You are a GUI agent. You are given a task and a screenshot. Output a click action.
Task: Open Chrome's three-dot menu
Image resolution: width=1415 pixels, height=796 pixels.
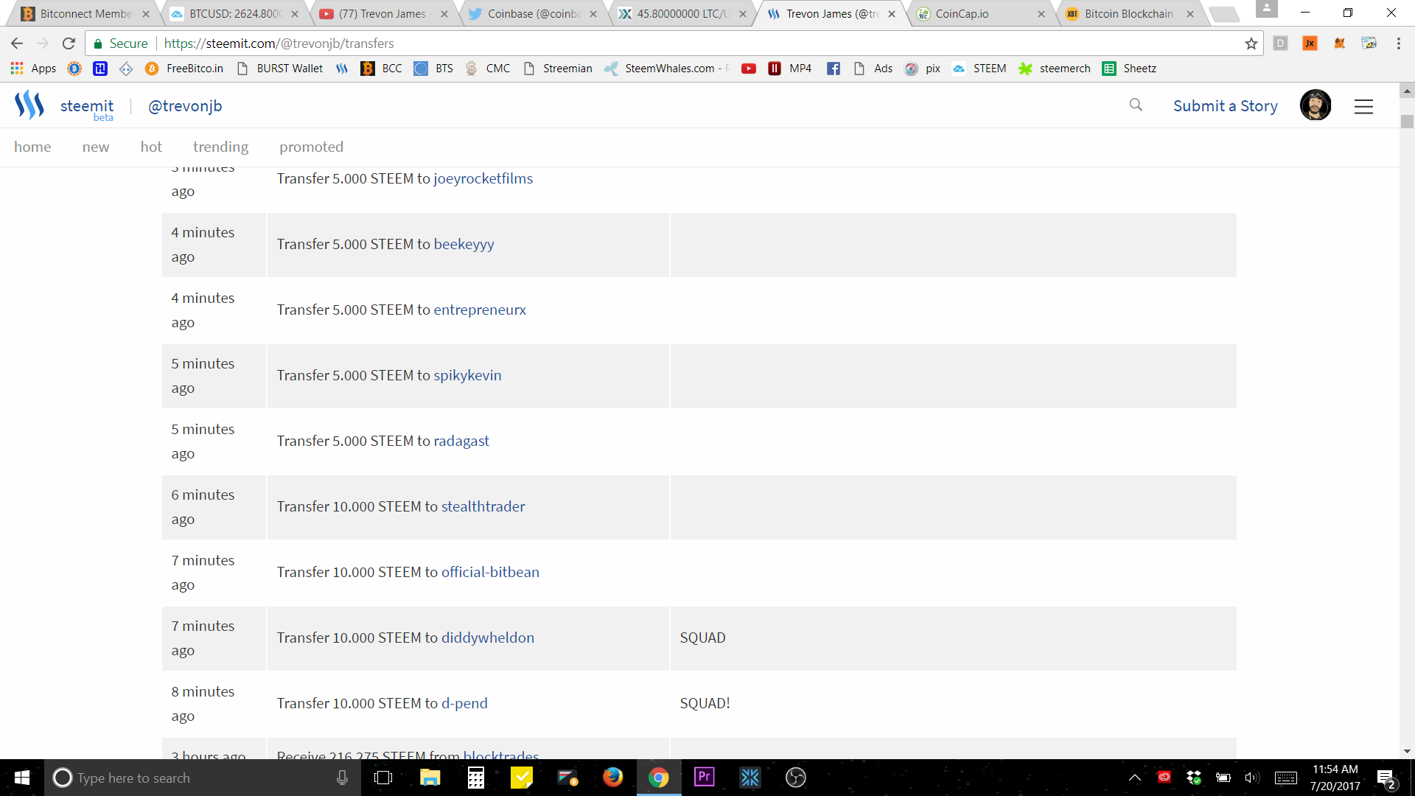(1398, 43)
